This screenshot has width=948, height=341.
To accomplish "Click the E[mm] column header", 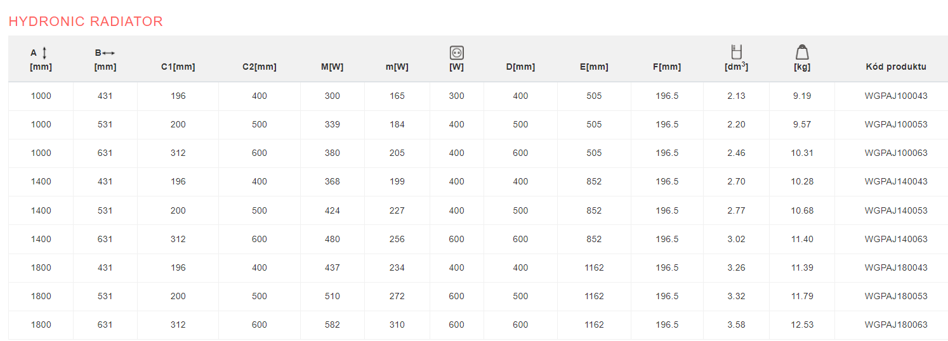I will point(594,67).
